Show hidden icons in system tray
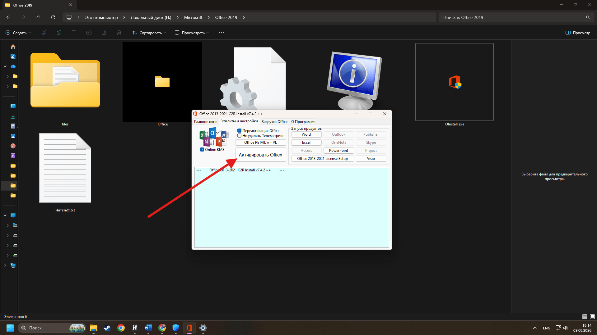The height and width of the screenshot is (335, 597). coord(535,328)
